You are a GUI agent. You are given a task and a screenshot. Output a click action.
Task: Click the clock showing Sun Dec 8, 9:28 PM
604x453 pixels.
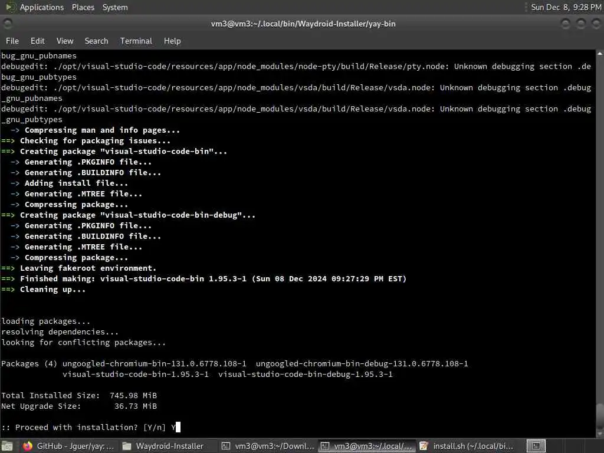pyautogui.click(x=566, y=7)
